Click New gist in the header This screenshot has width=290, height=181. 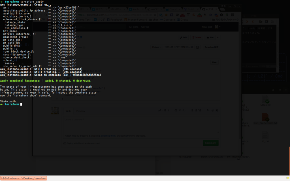(x=207, y=27)
